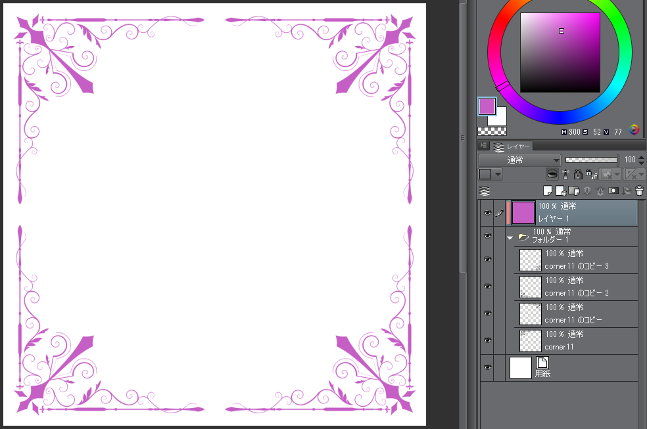The width and height of the screenshot is (647, 429).
Task: Delete layer with trash can icon
Action: [639, 191]
